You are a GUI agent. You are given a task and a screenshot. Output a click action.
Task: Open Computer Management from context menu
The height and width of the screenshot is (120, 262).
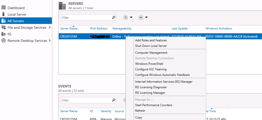tap(151, 53)
